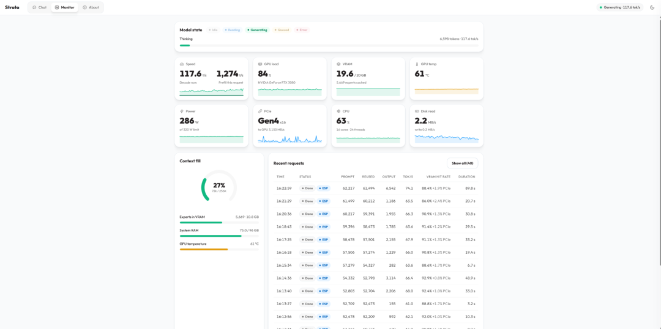Click the GPU load card icon
The width and height of the screenshot is (661, 329).
click(260, 64)
